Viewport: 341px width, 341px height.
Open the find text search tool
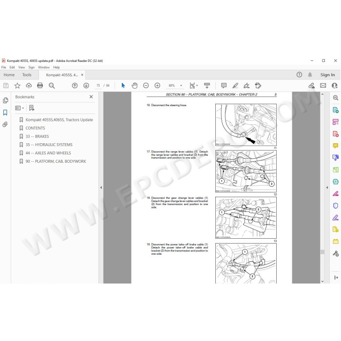coord(52,86)
